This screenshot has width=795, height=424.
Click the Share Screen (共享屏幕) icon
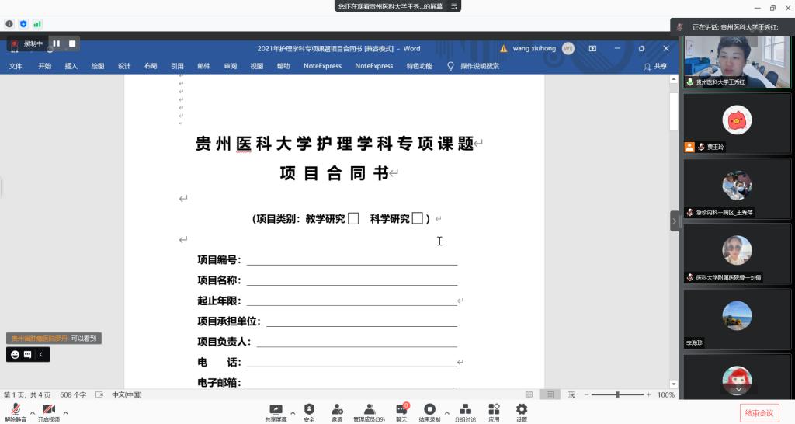point(276,409)
